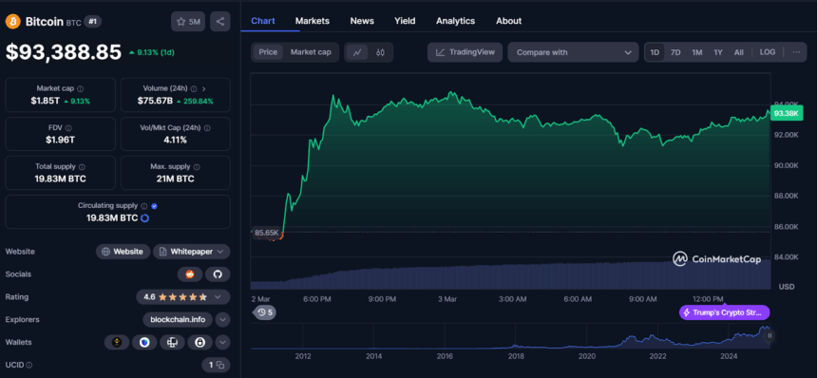Open the shield wallet icon
This screenshot has height=378, width=817.
(x=144, y=342)
